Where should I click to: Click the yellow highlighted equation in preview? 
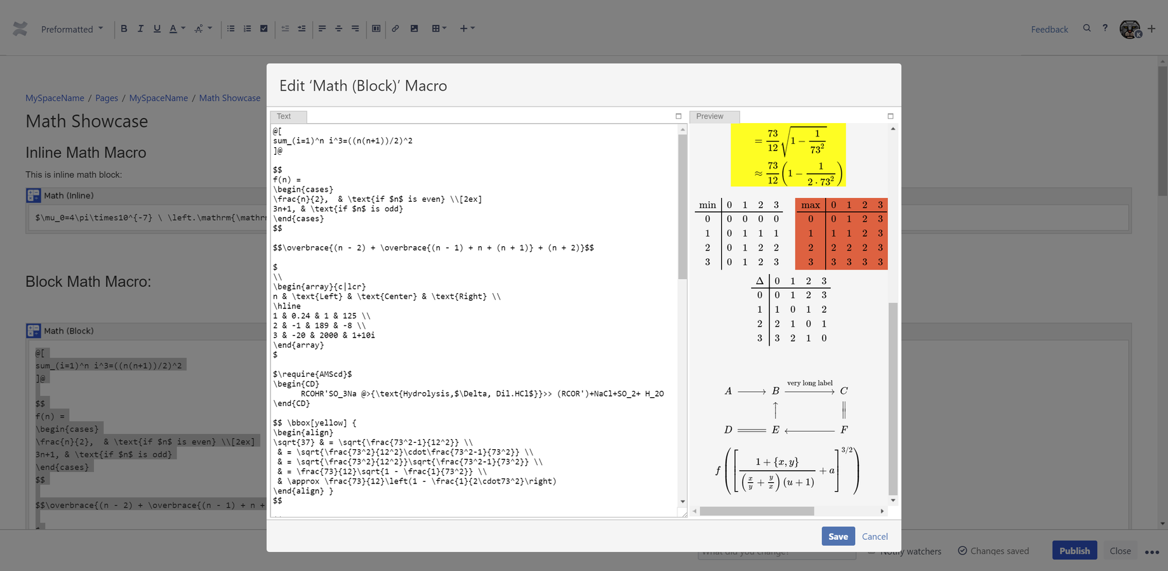pos(788,155)
